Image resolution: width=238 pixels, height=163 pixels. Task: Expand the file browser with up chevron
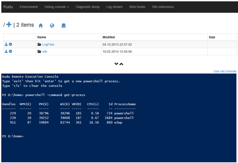[121, 64]
